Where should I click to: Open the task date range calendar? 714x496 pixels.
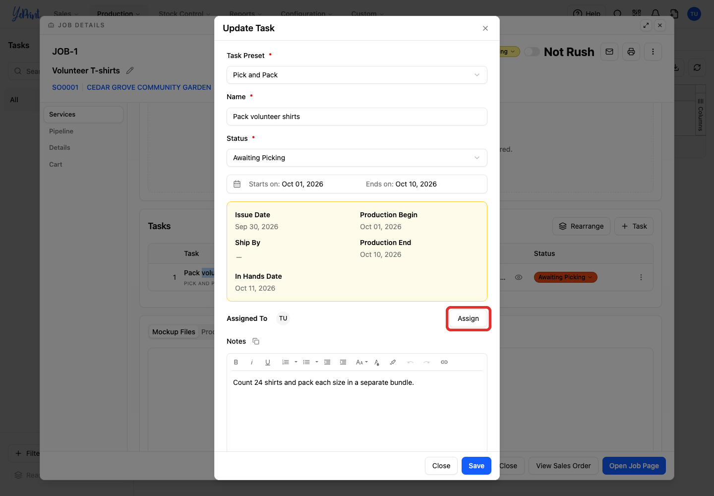coord(237,184)
